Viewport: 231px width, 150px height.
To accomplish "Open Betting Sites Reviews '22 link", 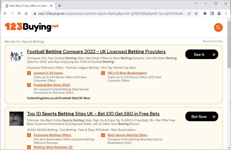I will coord(53,147).
